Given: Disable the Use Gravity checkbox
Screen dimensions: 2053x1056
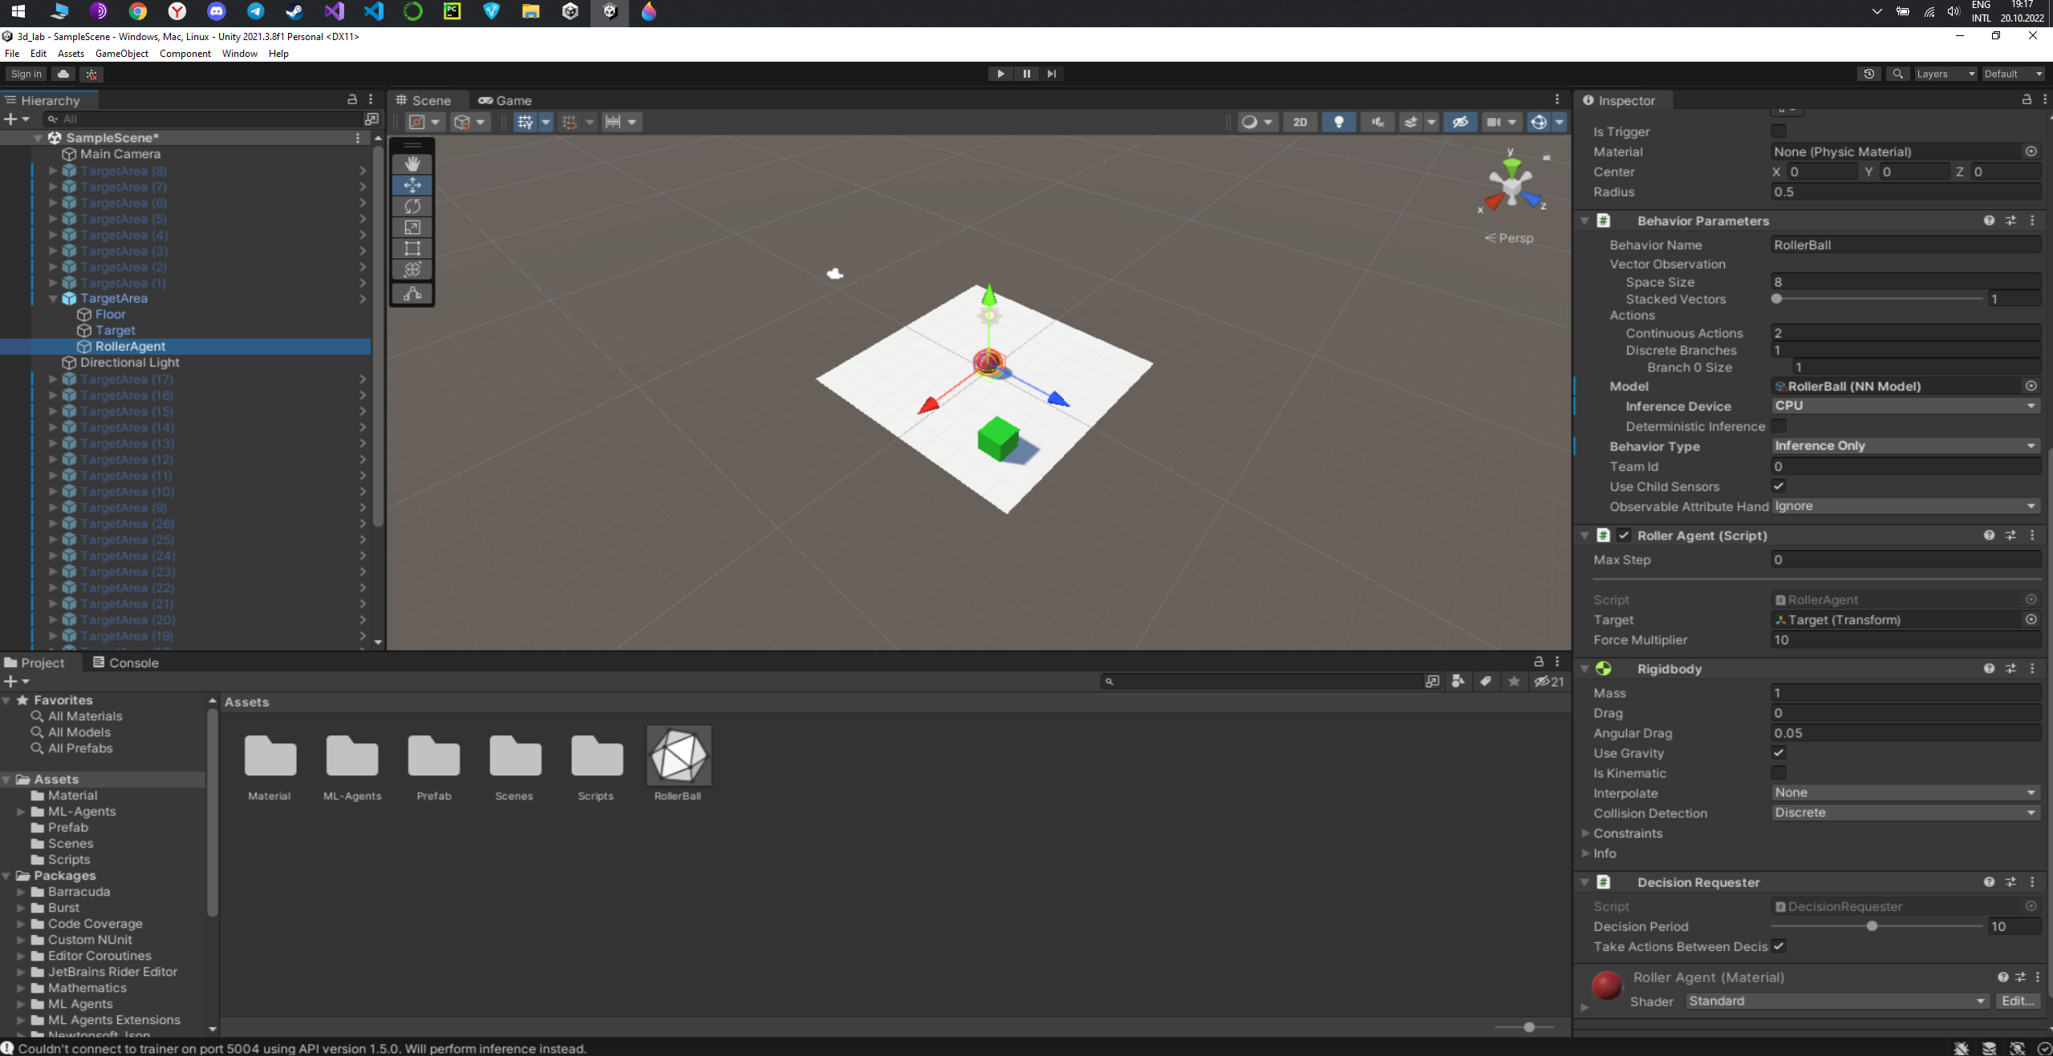Looking at the screenshot, I should (x=1779, y=753).
